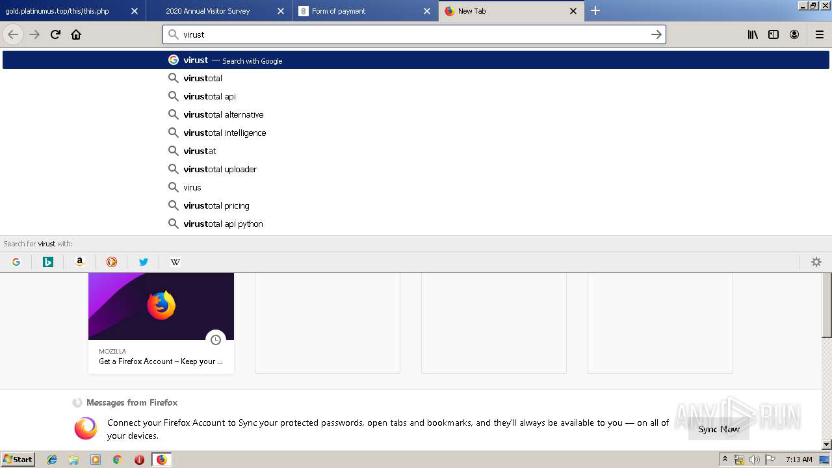Open Windows Explorer folder in taskbar
832x468 pixels.
[x=73, y=460]
